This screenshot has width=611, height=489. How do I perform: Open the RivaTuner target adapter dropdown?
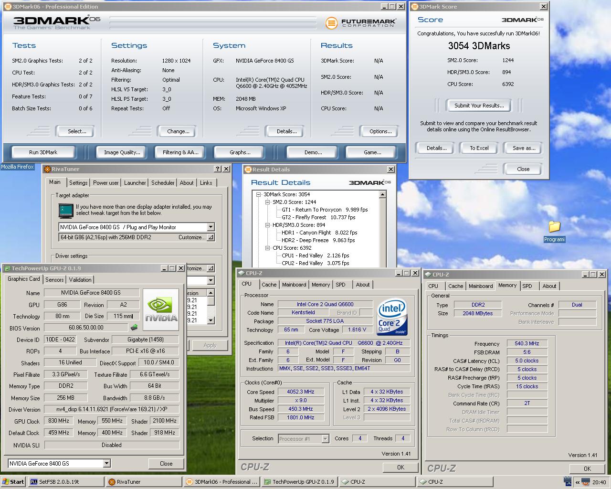click(211, 227)
